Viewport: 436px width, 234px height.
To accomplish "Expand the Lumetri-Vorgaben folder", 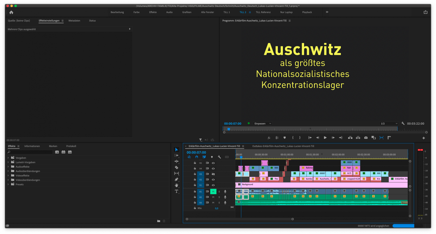I will pos(8,162).
